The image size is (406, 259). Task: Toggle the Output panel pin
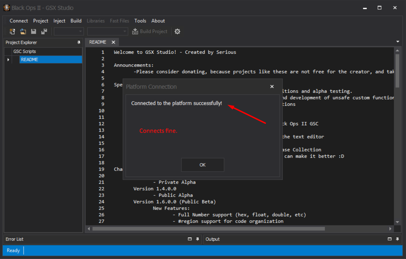point(397,239)
